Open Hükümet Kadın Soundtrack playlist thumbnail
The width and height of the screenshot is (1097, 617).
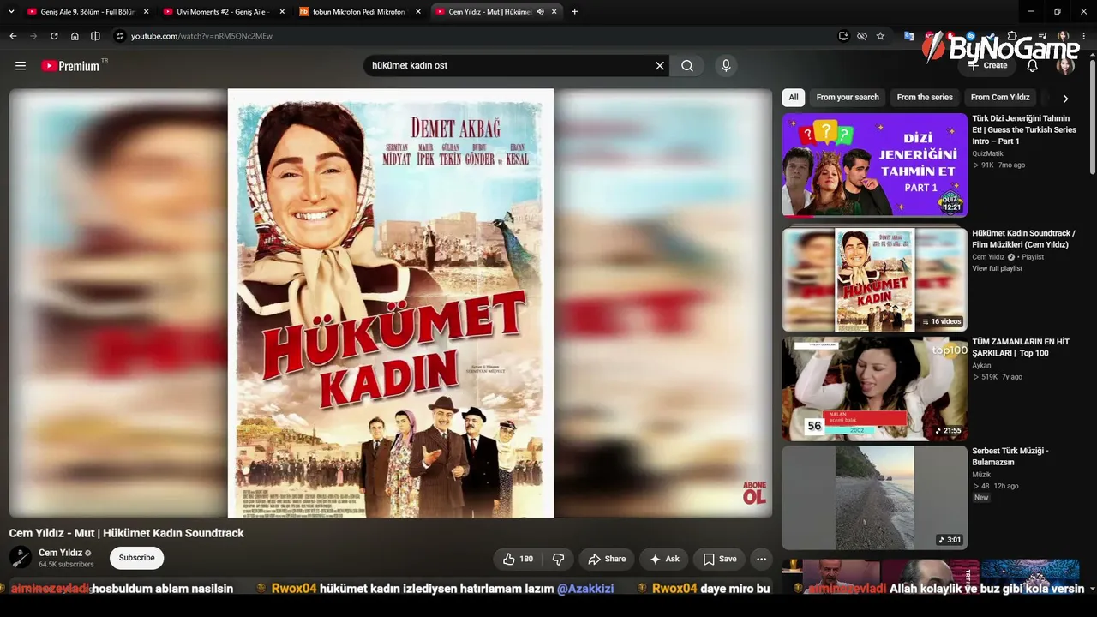click(x=874, y=279)
